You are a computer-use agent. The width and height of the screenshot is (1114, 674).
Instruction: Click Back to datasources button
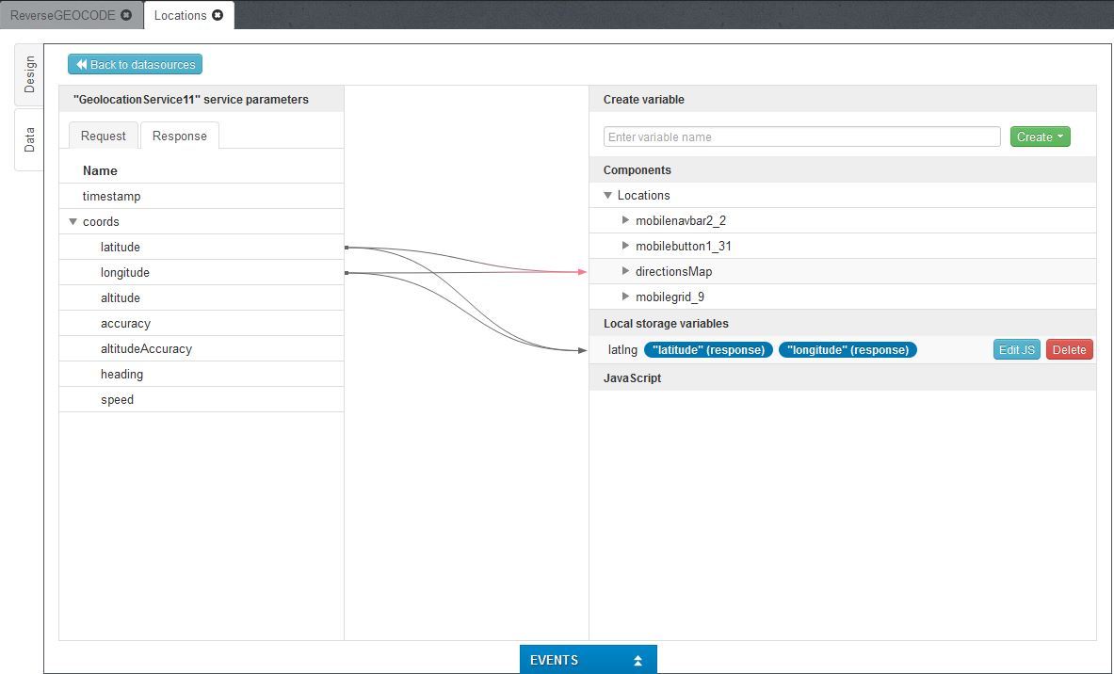(135, 64)
